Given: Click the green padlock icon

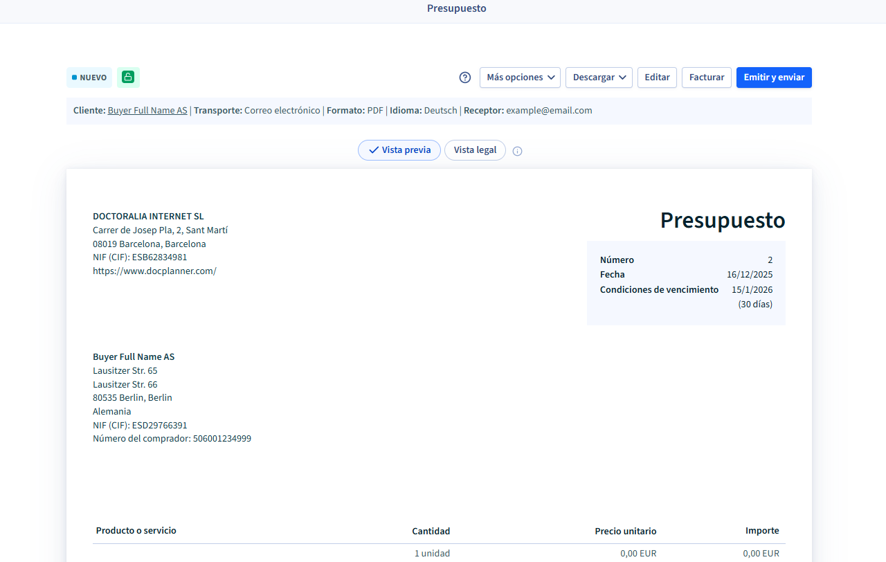Looking at the screenshot, I should pos(127,78).
